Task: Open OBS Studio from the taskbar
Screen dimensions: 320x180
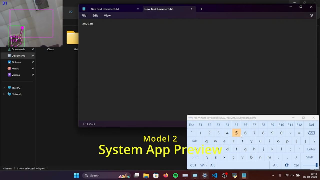Action: click(x=224, y=175)
